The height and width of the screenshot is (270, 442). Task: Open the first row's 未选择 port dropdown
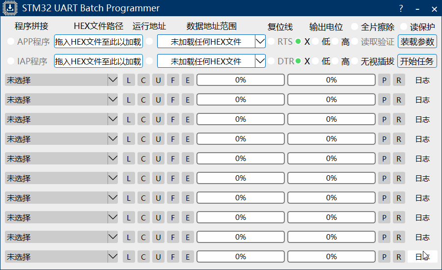(x=61, y=80)
